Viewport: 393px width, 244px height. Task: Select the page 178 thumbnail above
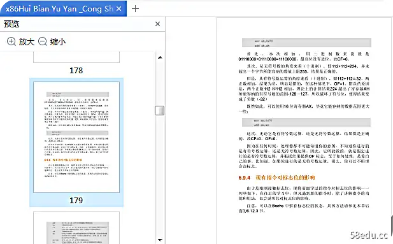pyautogui.click(x=76, y=57)
